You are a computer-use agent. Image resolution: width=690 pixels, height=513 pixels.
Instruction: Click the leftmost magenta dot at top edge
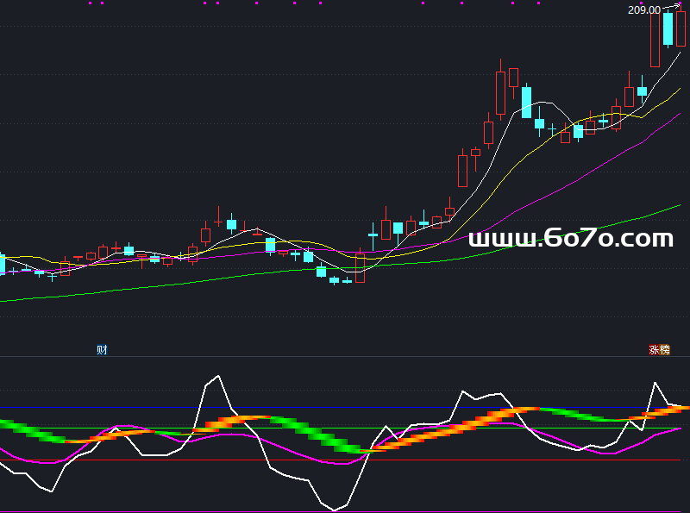click(91, 3)
